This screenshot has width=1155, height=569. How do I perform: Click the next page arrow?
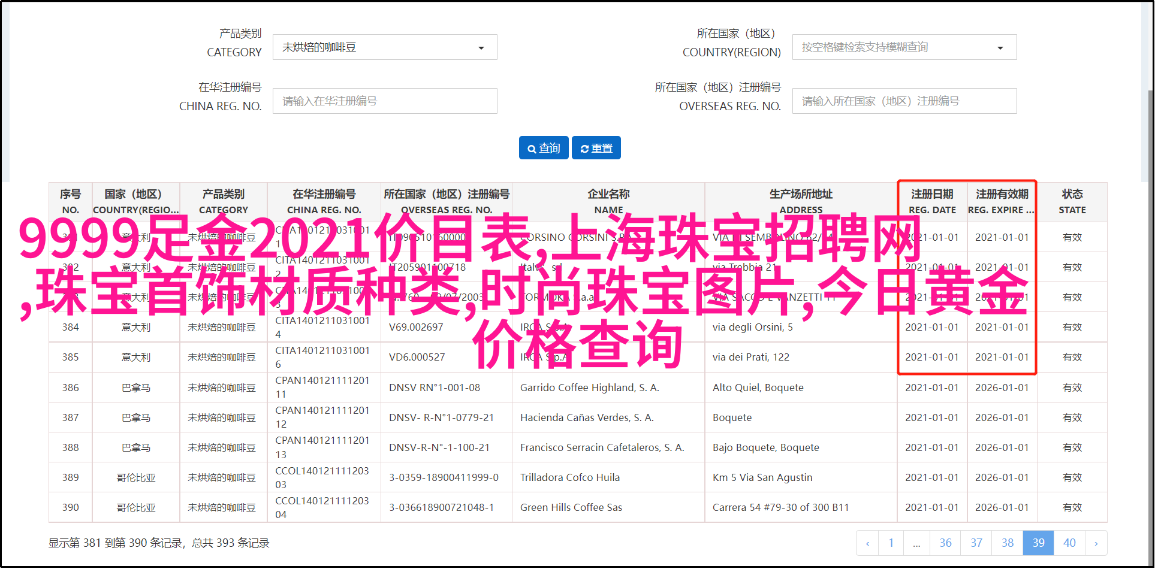pyautogui.click(x=1096, y=543)
